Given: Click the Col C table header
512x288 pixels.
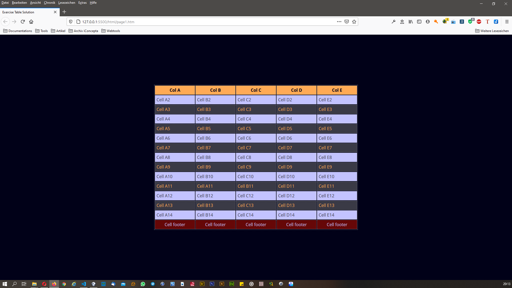Looking at the screenshot, I should click(x=256, y=90).
